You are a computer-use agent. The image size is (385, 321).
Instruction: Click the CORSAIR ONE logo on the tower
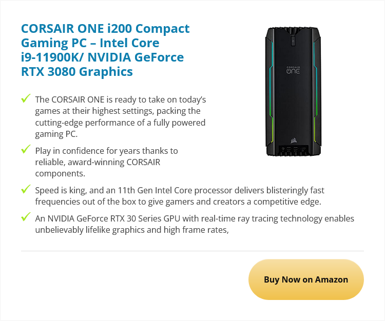(x=293, y=69)
